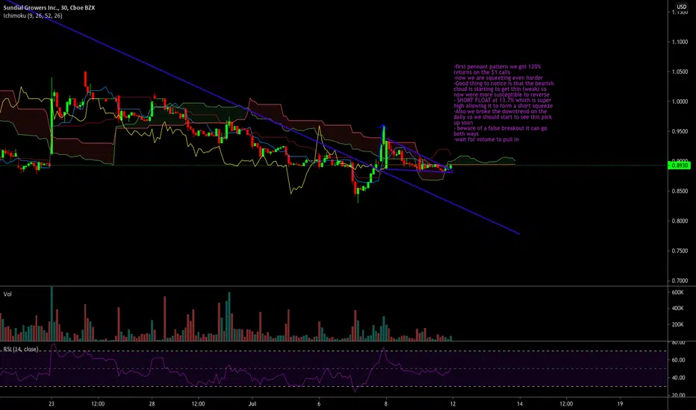Select the RSI (14, close) indicator label
The image size is (696, 410).
[x=21, y=350]
